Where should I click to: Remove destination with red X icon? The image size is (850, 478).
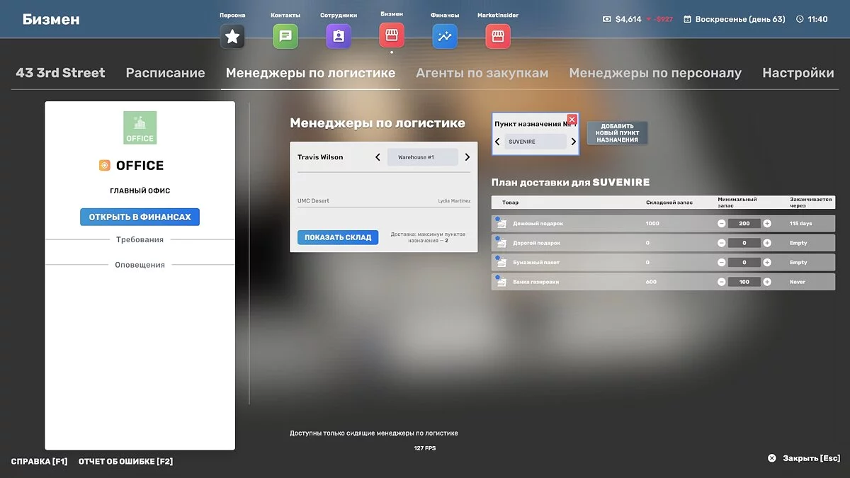pos(572,120)
